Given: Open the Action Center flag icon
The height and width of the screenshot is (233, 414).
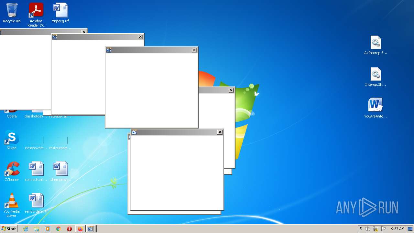Looking at the screenshot, I should pyautogui.click(x=384, y=229).
